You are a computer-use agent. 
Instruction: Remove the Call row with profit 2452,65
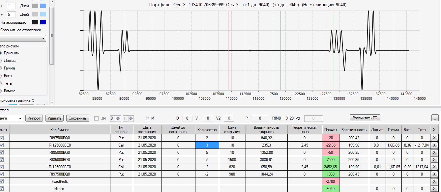coord(434,167)
